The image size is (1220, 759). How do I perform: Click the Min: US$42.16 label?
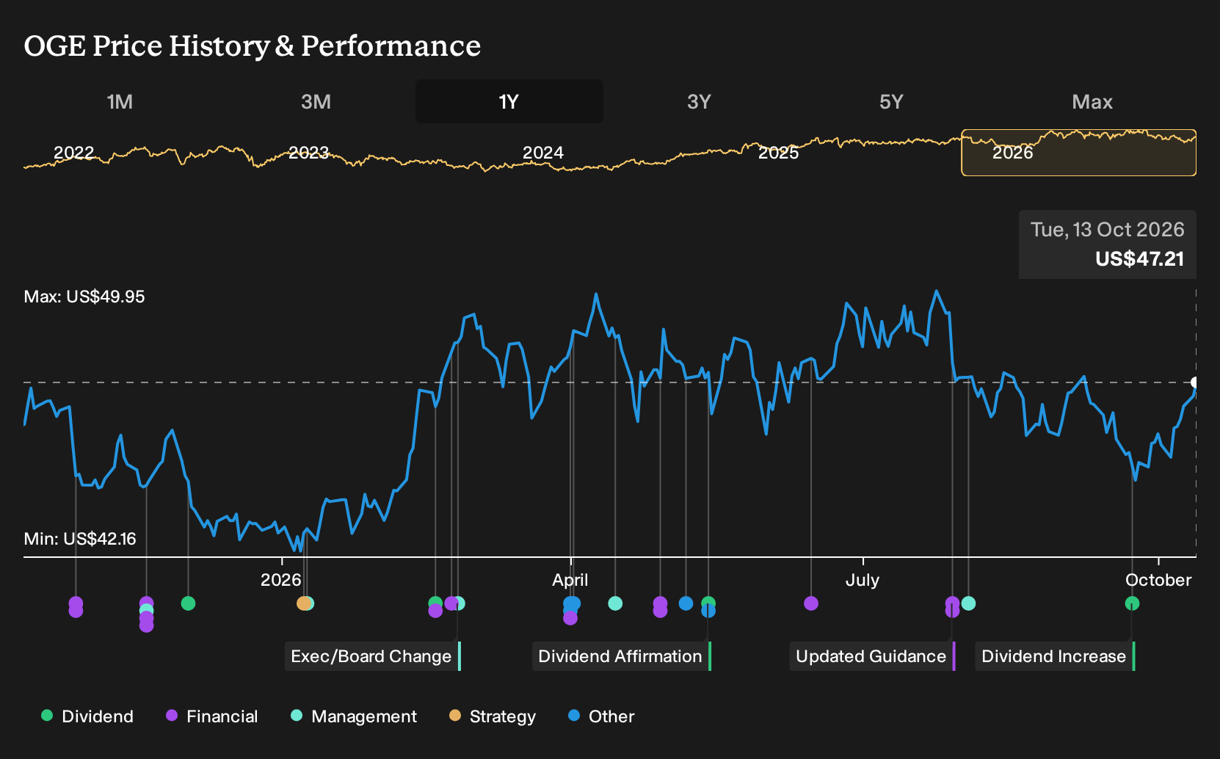click(80, 539)
